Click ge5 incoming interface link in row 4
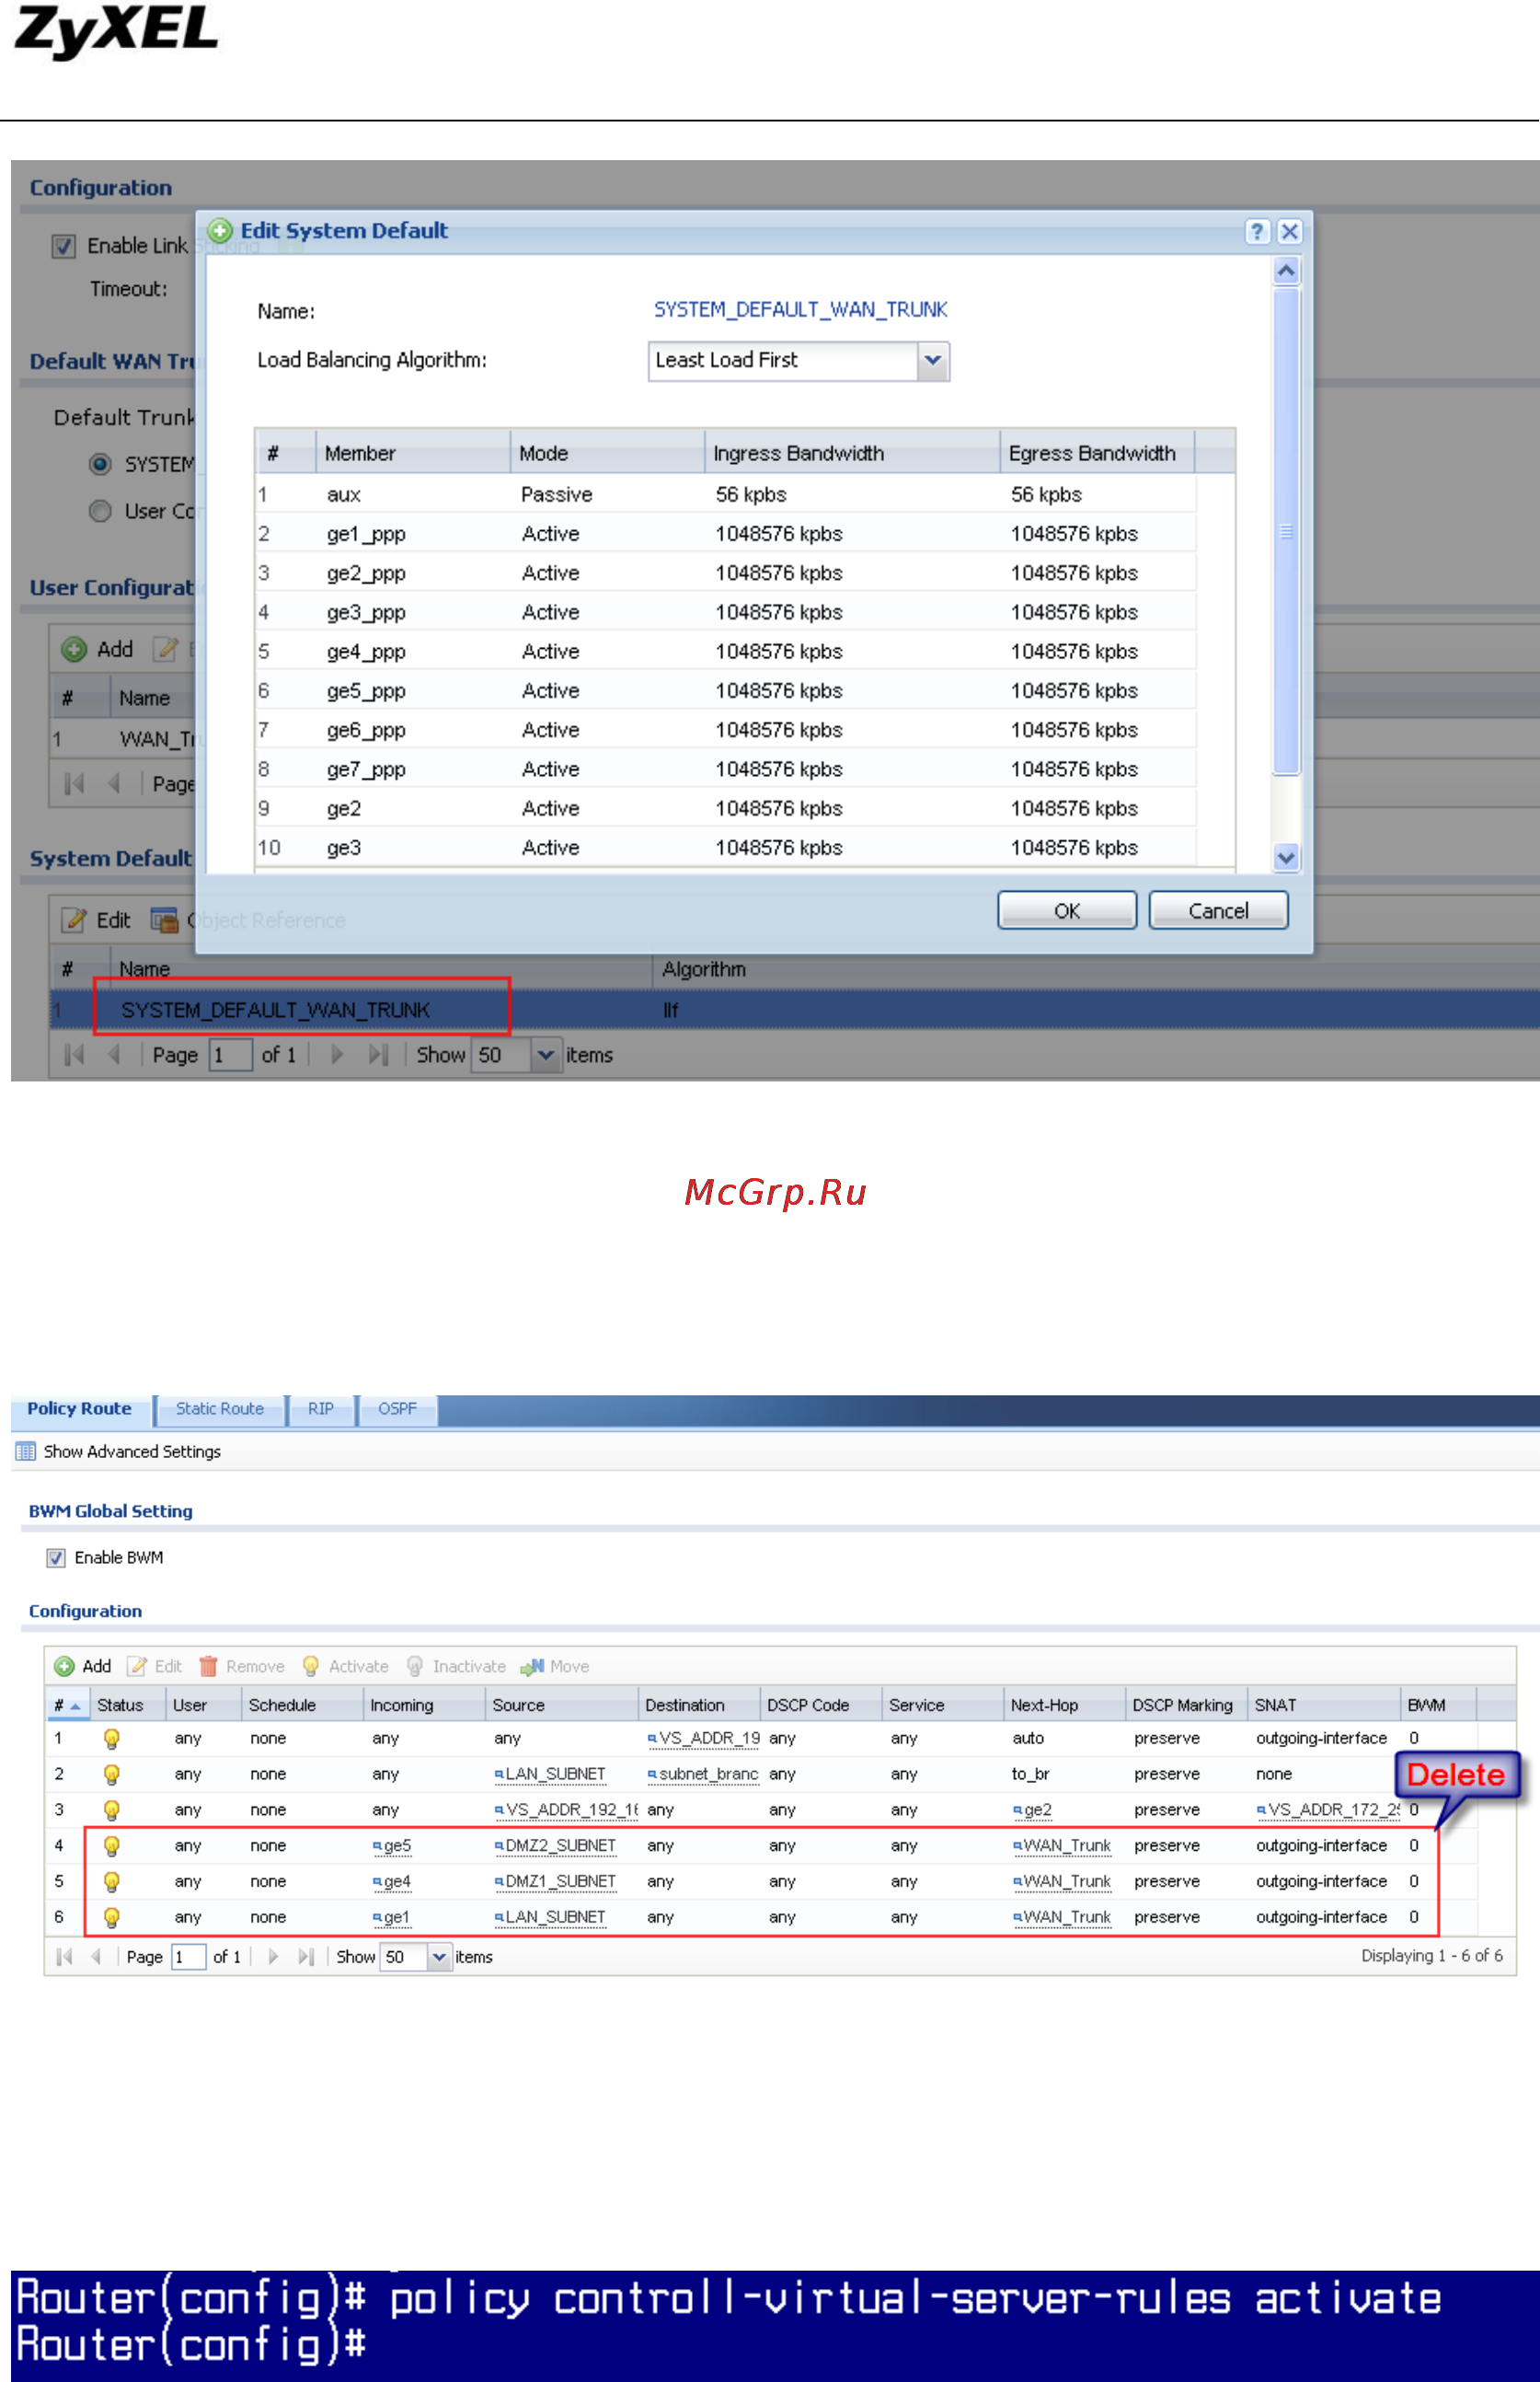This screenshot has width=1540, height=2382. click(x=392, y=1845)
